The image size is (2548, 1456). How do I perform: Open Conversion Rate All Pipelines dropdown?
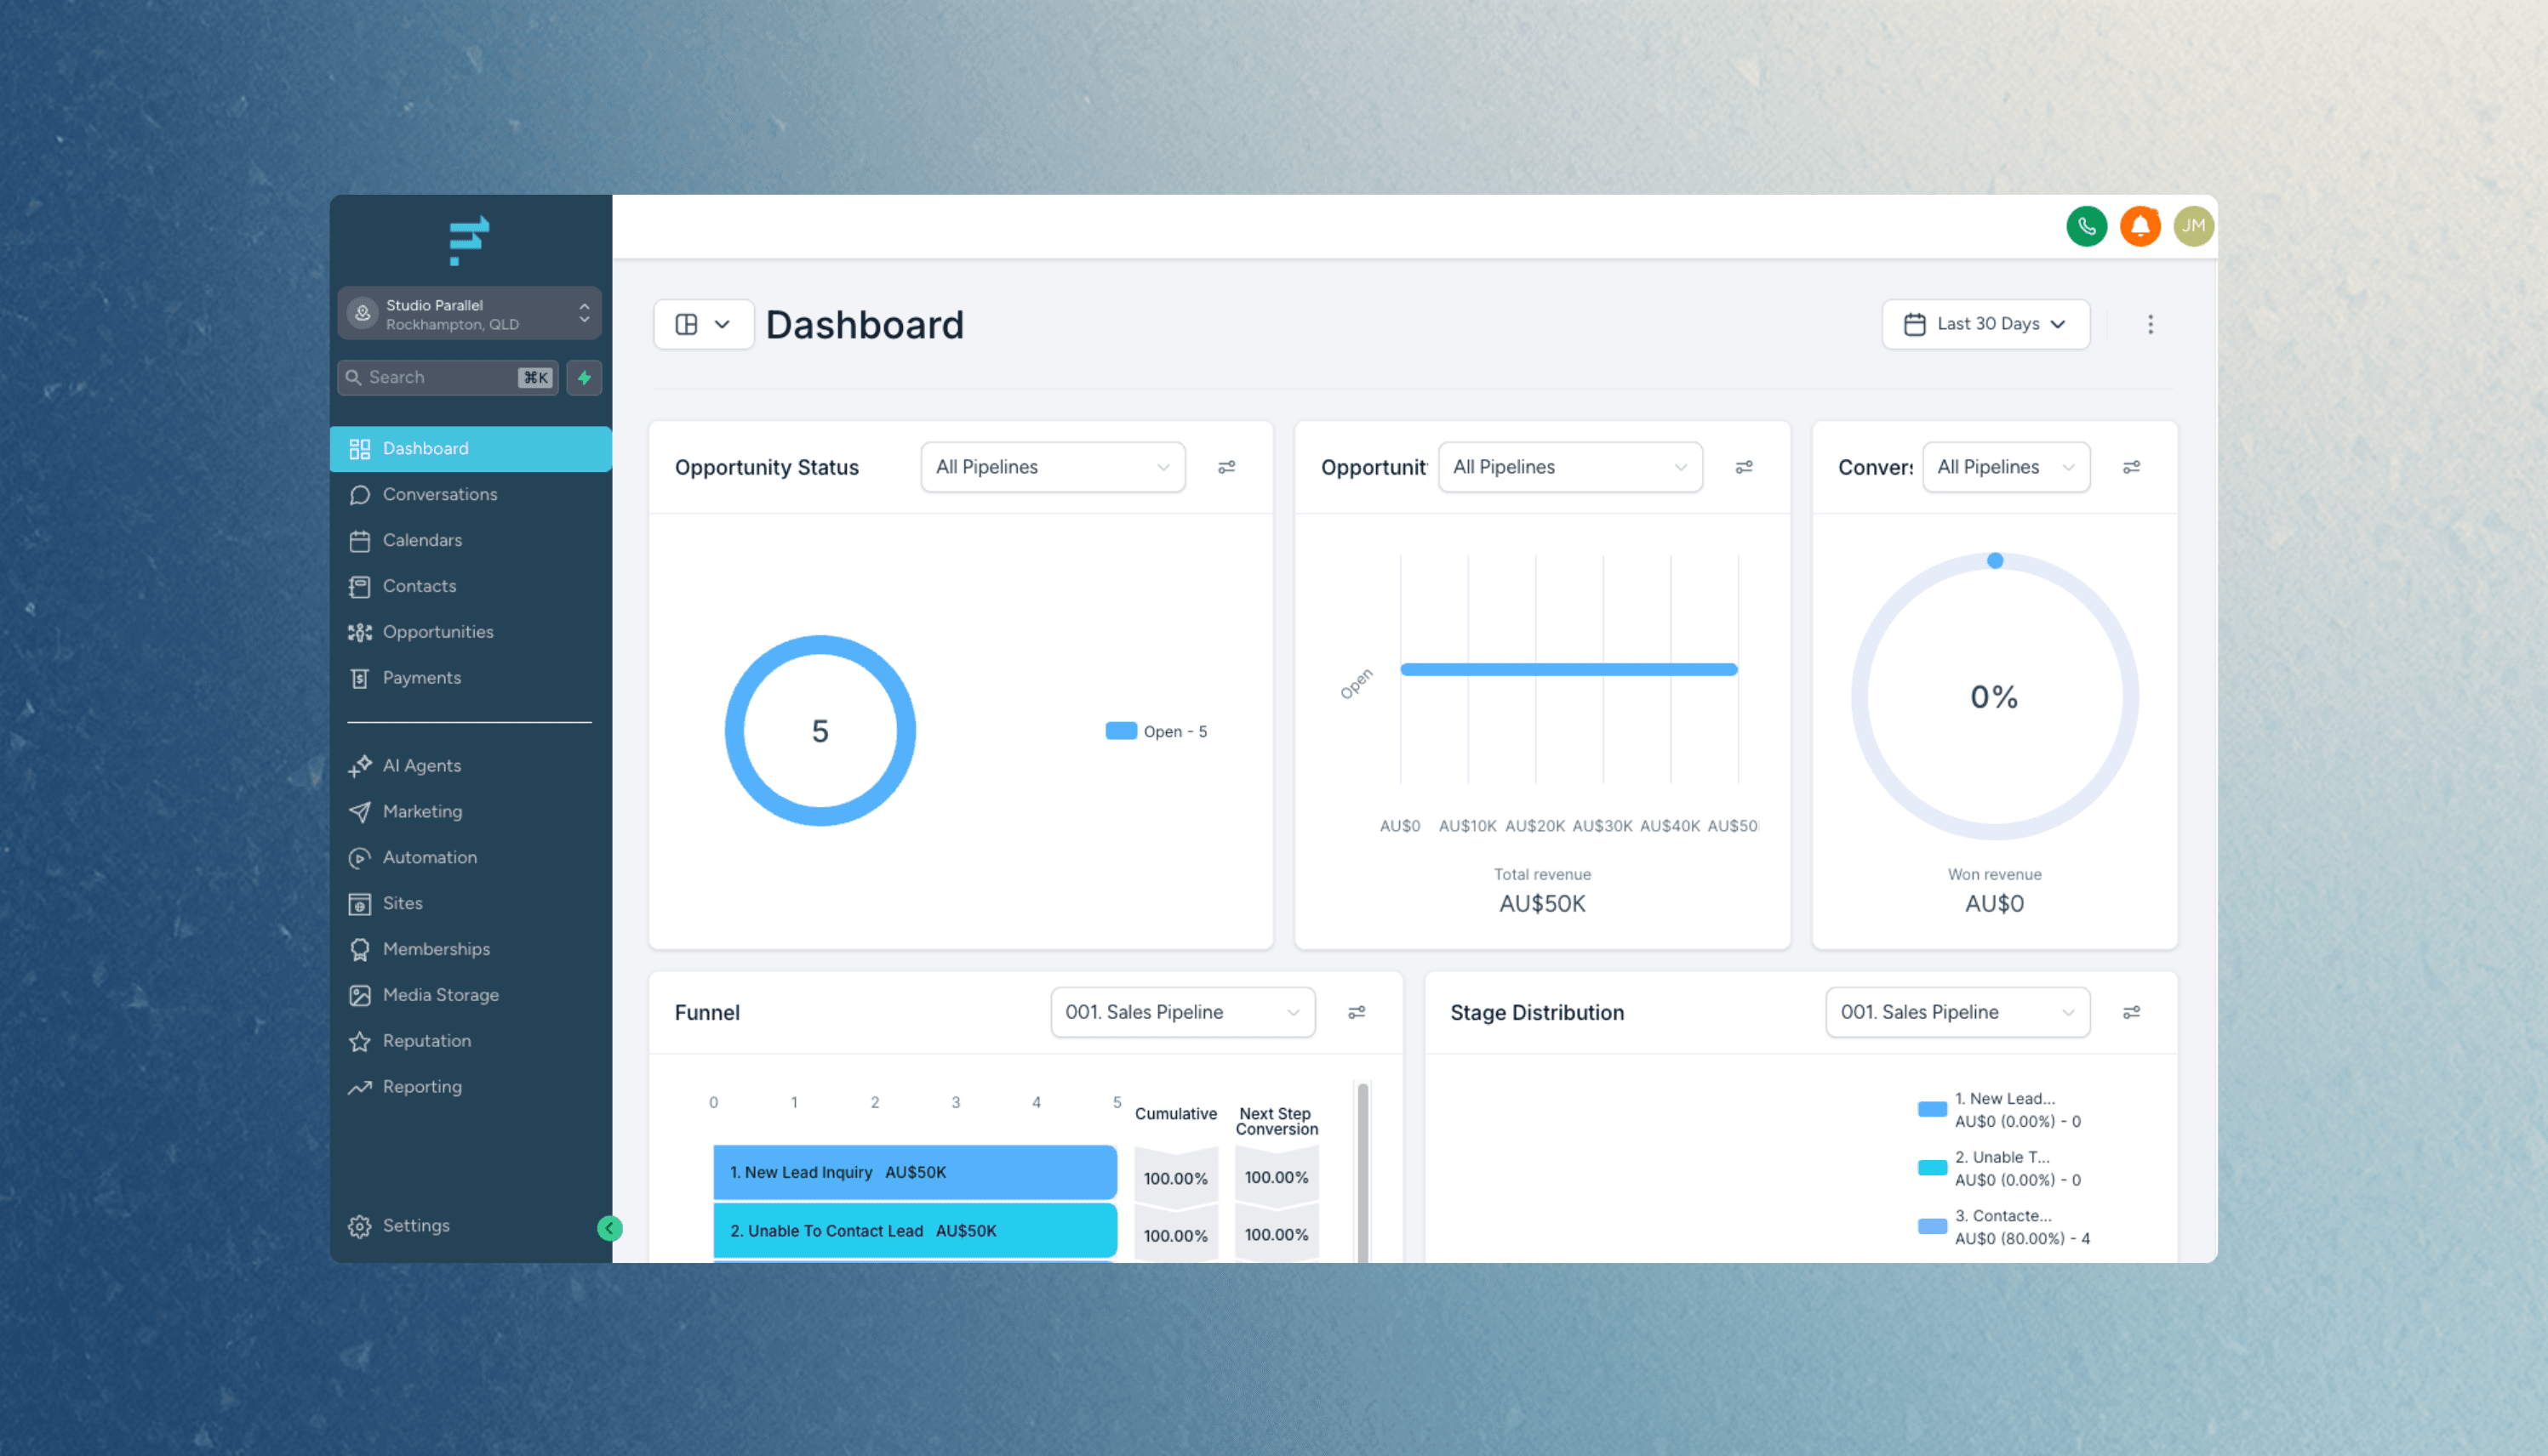pos(2005,467)
